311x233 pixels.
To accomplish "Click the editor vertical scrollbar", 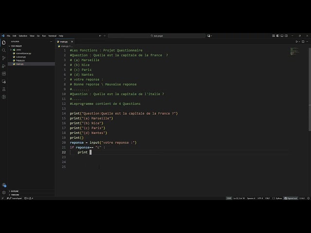I will pos(310,89).
